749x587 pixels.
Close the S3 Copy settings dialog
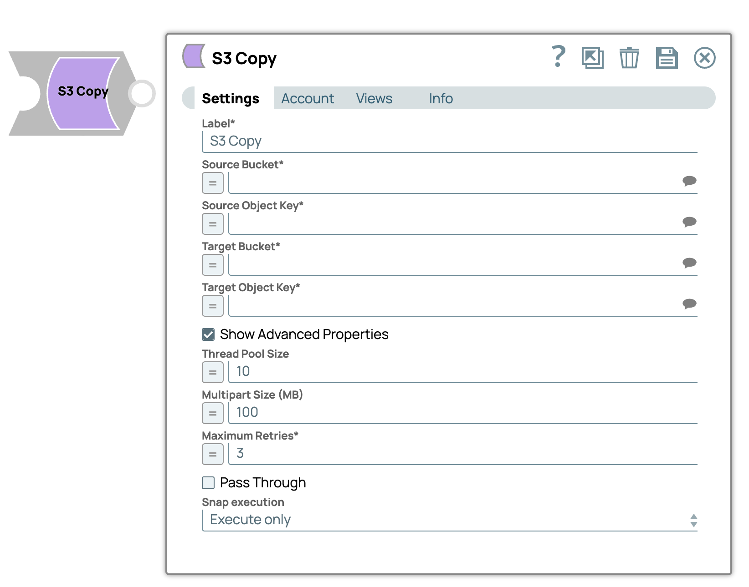pos(704,58)
